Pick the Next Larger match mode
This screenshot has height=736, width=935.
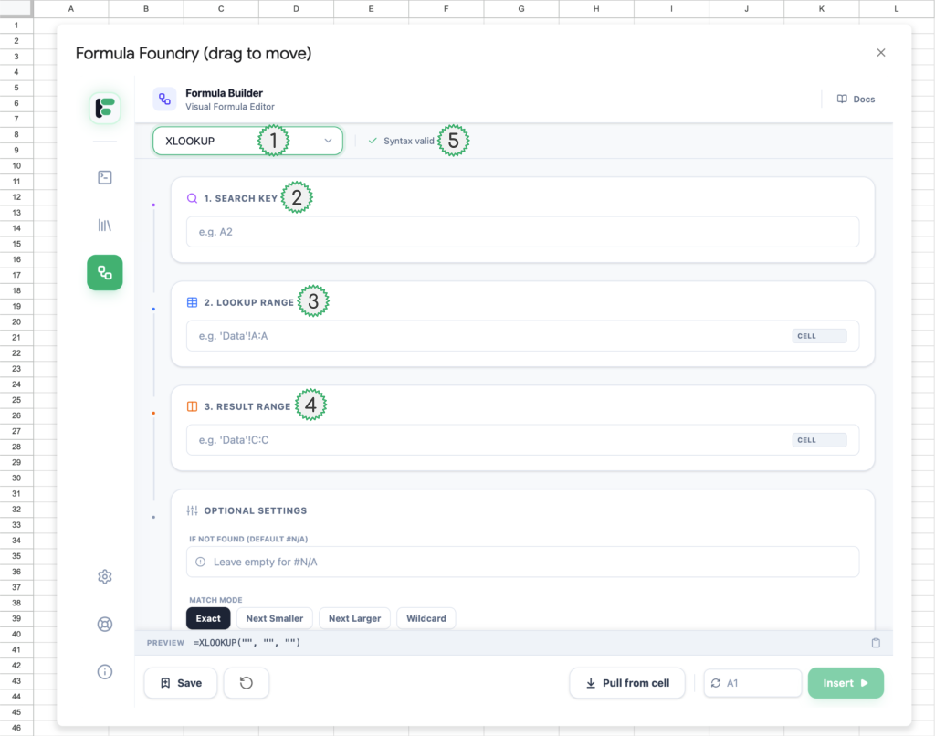click(x=354, y=618)
